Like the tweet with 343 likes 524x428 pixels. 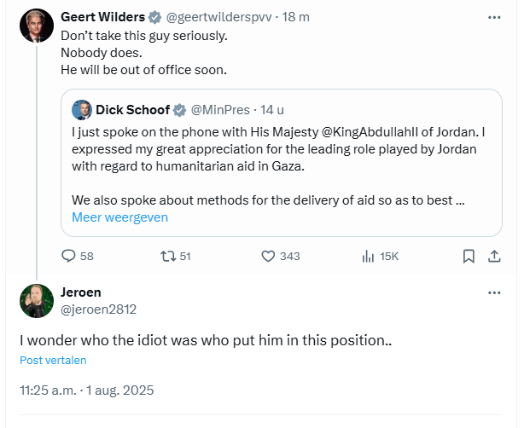tap(267, 256)
